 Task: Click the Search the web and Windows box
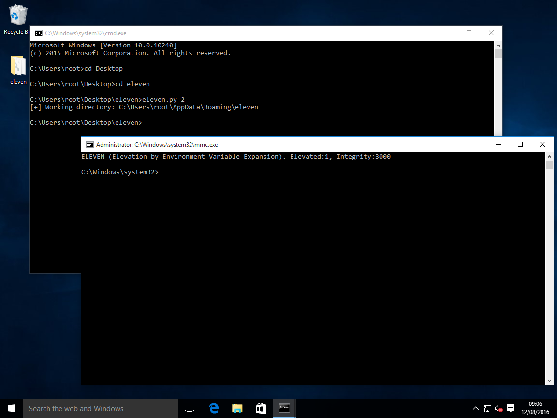pyautogui.click(x=101, y=408)
